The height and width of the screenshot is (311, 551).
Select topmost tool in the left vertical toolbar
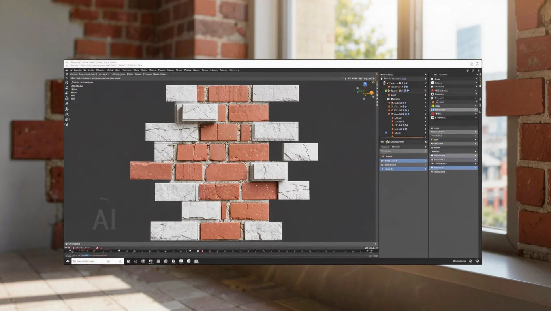pos(66,82)
